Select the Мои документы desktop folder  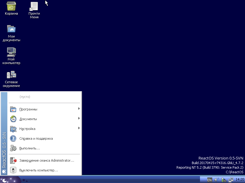click(x=11, y=33)
